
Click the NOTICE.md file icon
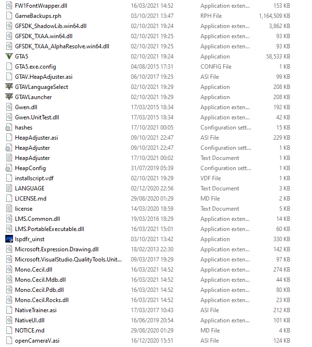click(9, 331)
